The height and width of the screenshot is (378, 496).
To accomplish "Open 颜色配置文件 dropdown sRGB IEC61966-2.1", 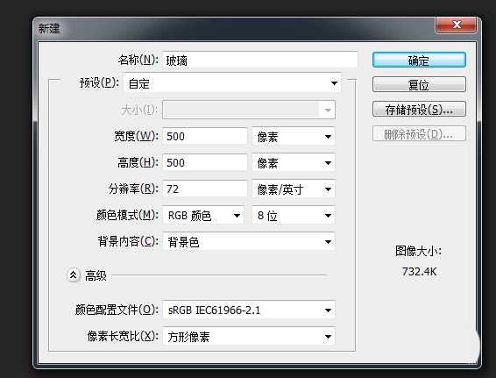I will (249, 310).
